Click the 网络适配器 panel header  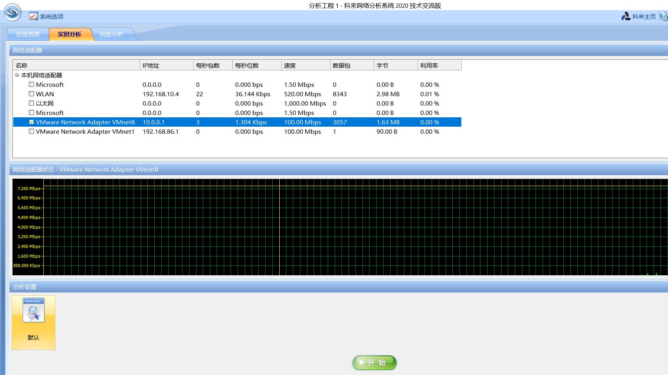pos(339,50)
